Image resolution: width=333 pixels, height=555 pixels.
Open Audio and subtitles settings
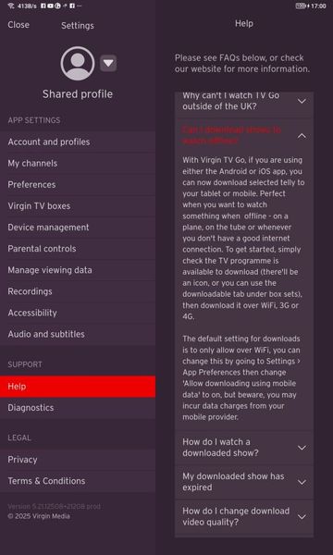coord(78,334)
